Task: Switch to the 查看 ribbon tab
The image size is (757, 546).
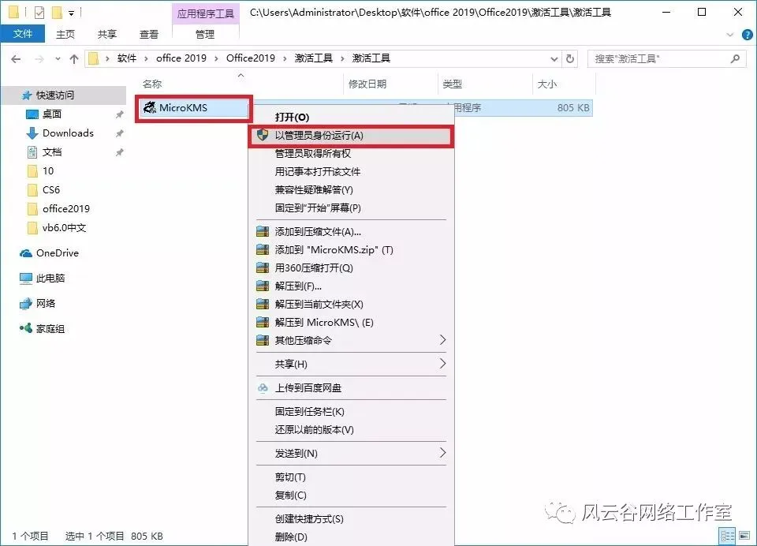Action: tap(149, 34)
